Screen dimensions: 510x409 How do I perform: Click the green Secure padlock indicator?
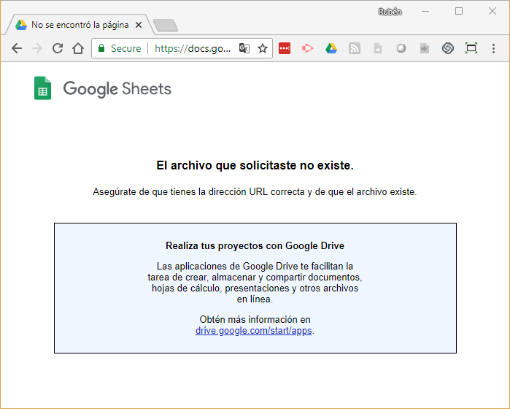click(x=119, y=48)
